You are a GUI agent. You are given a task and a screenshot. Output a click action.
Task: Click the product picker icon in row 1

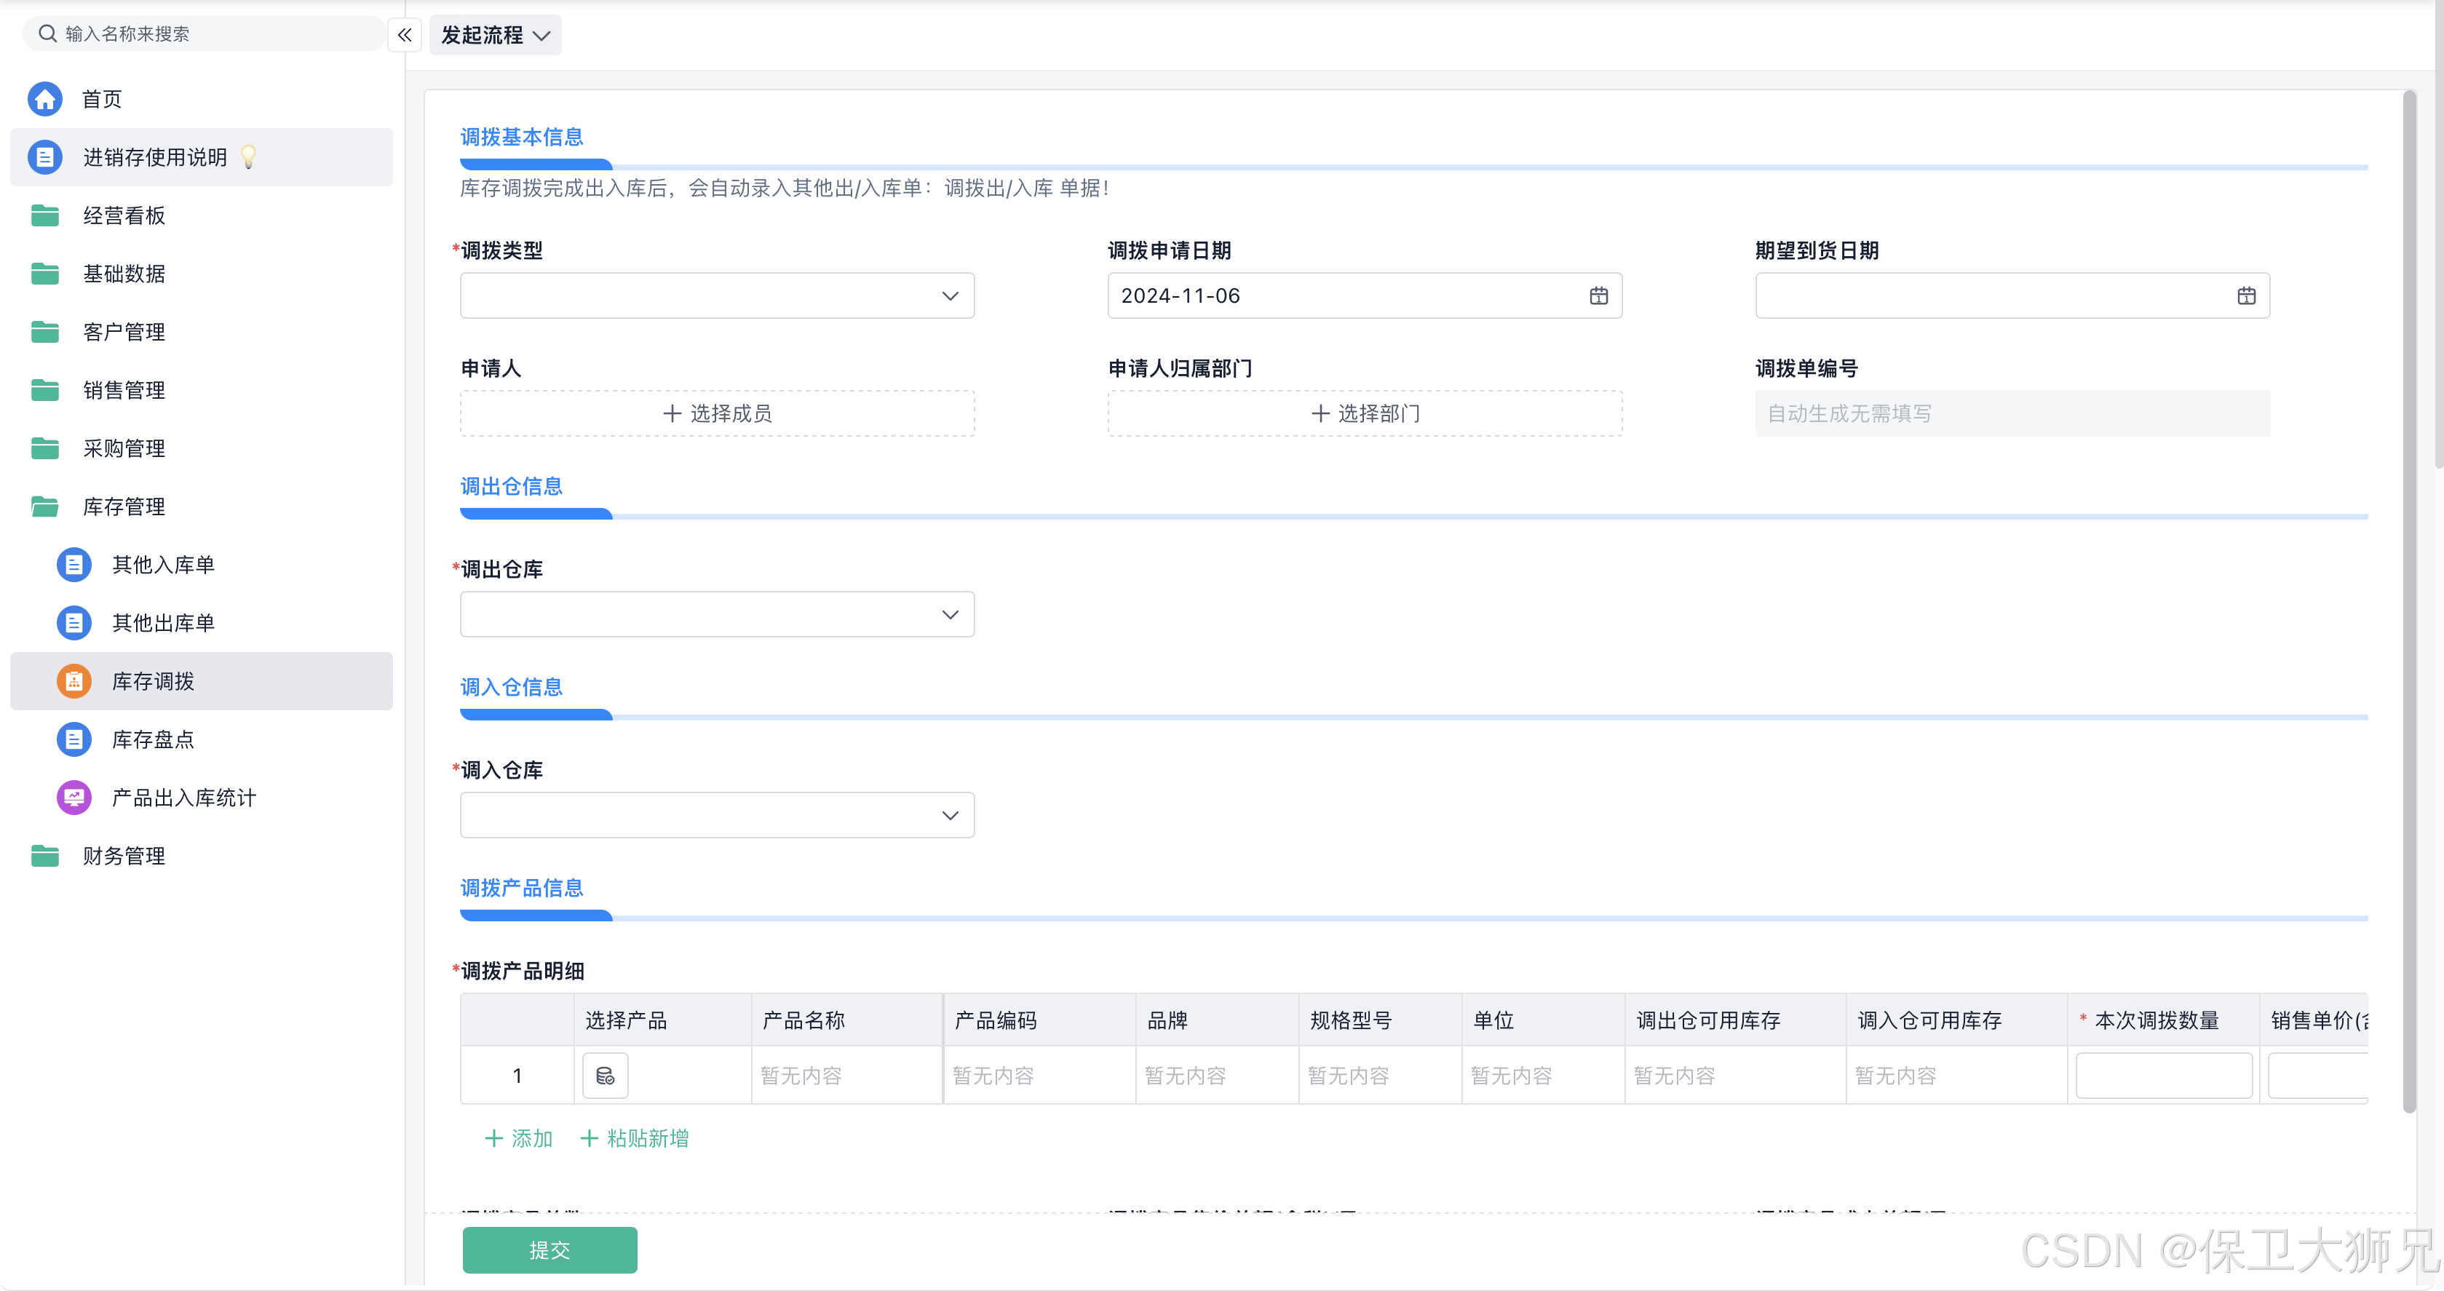(x=604, y=1076)
